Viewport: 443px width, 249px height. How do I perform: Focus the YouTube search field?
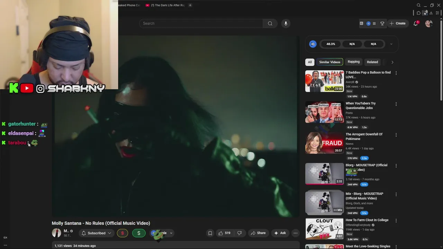(201, 24)
